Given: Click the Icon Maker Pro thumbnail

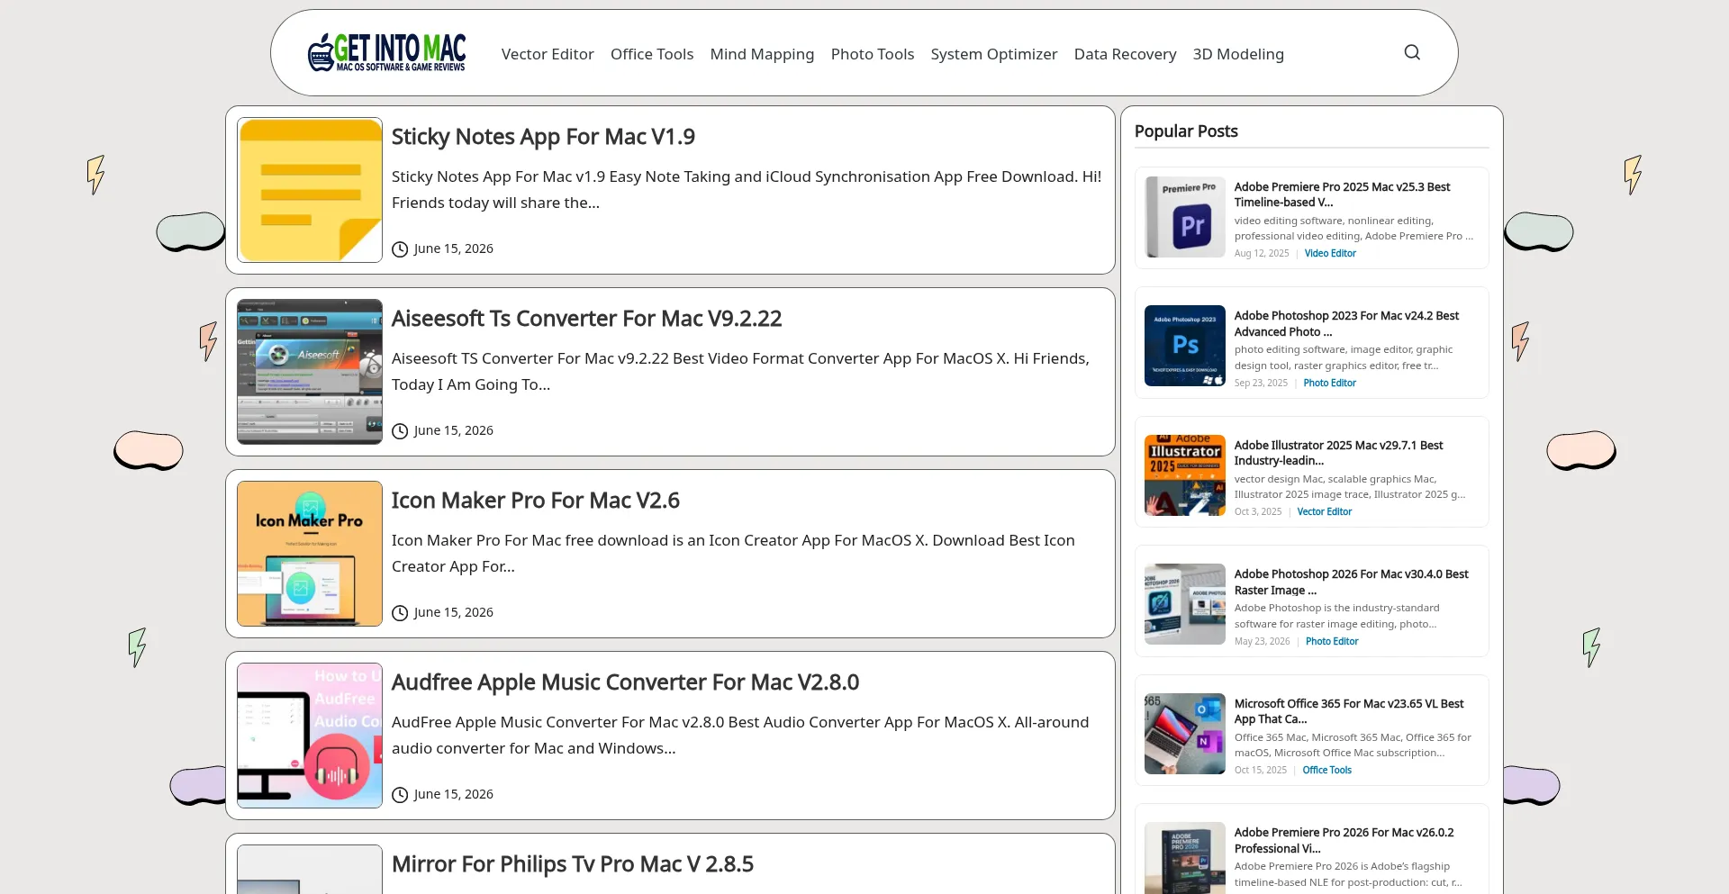Looking at the screenshot, I should point(310,554).
